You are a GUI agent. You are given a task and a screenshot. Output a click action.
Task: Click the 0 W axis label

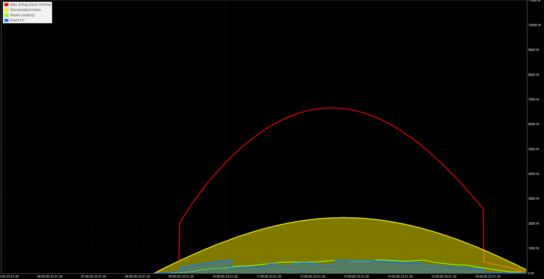(x=531, y=273)
